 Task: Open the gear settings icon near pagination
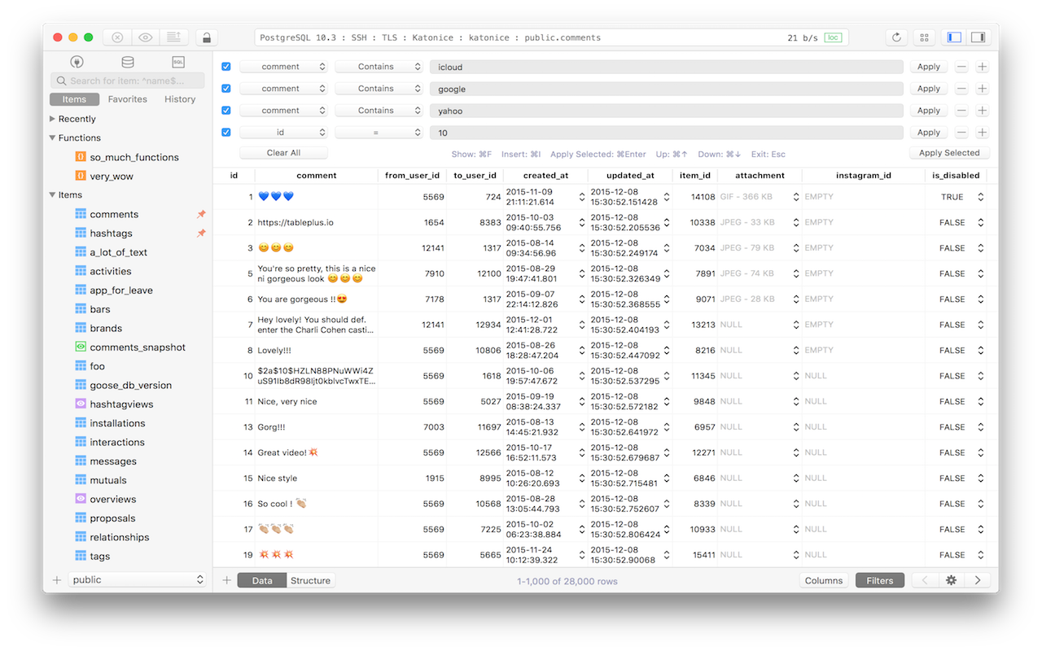point(951,580)
